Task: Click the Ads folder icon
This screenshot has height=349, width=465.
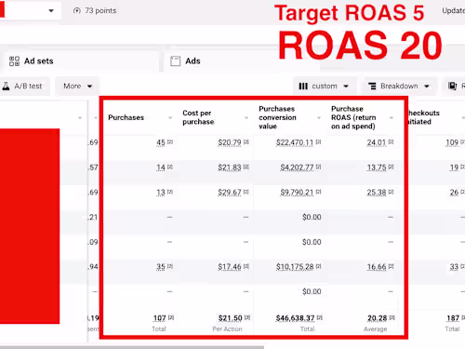Action: pos(175,61)
